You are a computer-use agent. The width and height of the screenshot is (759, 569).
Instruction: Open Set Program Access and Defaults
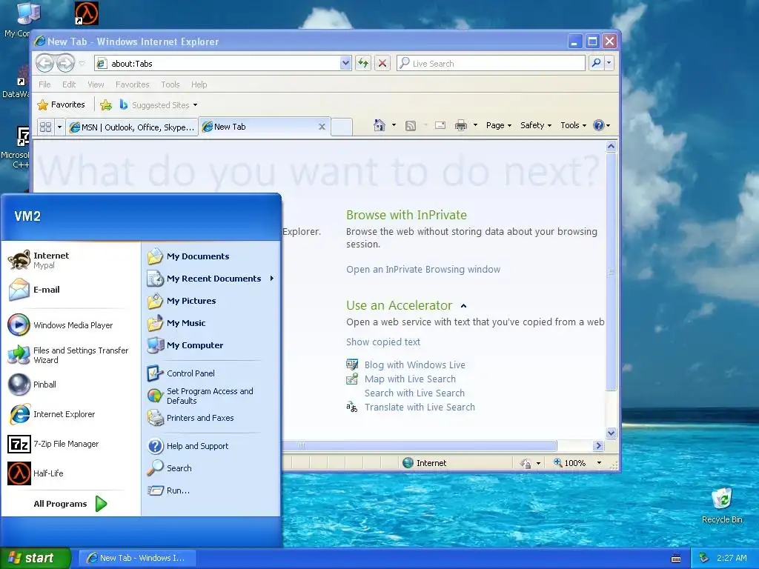tap(211, 396)
